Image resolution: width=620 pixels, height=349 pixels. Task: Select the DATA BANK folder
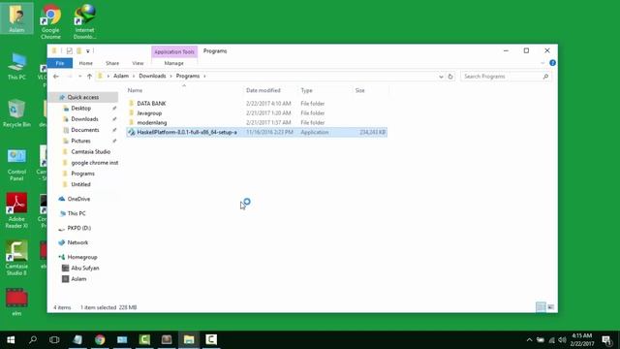(151, 104)
